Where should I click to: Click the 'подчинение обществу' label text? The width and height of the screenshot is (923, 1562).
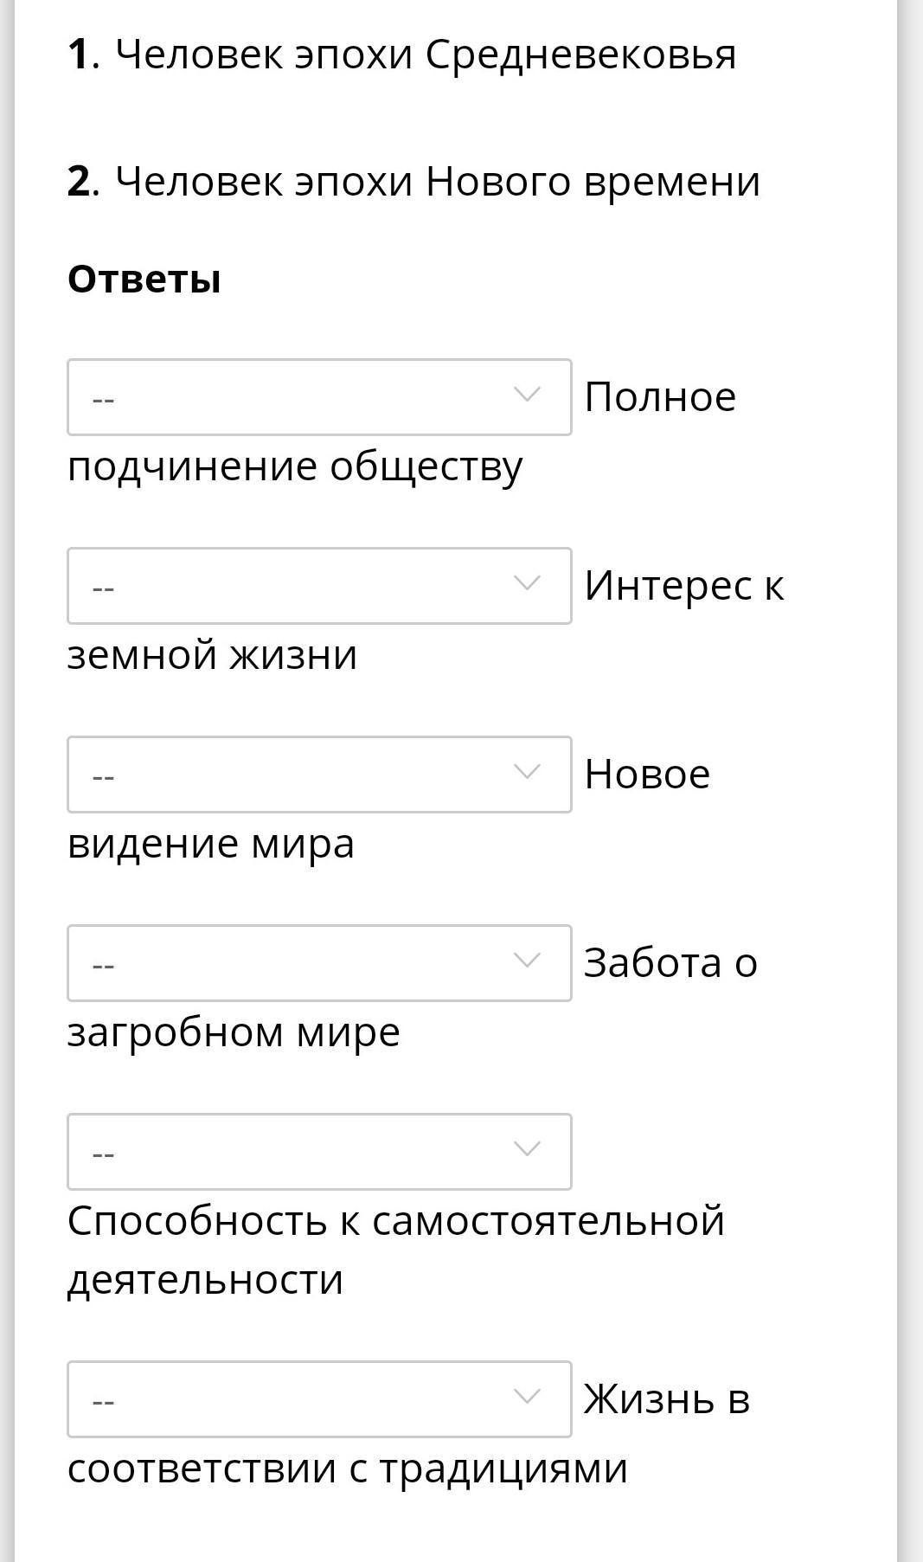[x=295, y=466]
